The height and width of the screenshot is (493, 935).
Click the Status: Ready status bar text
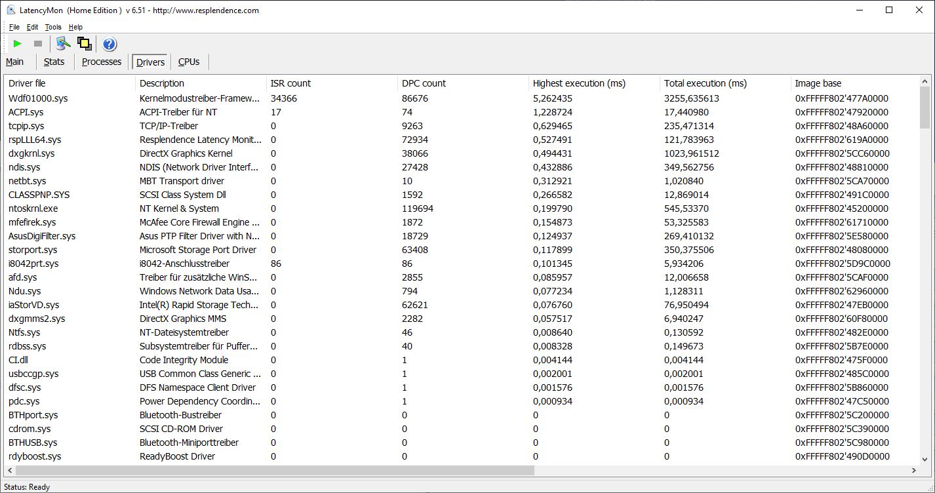click(x=27, y=487)
